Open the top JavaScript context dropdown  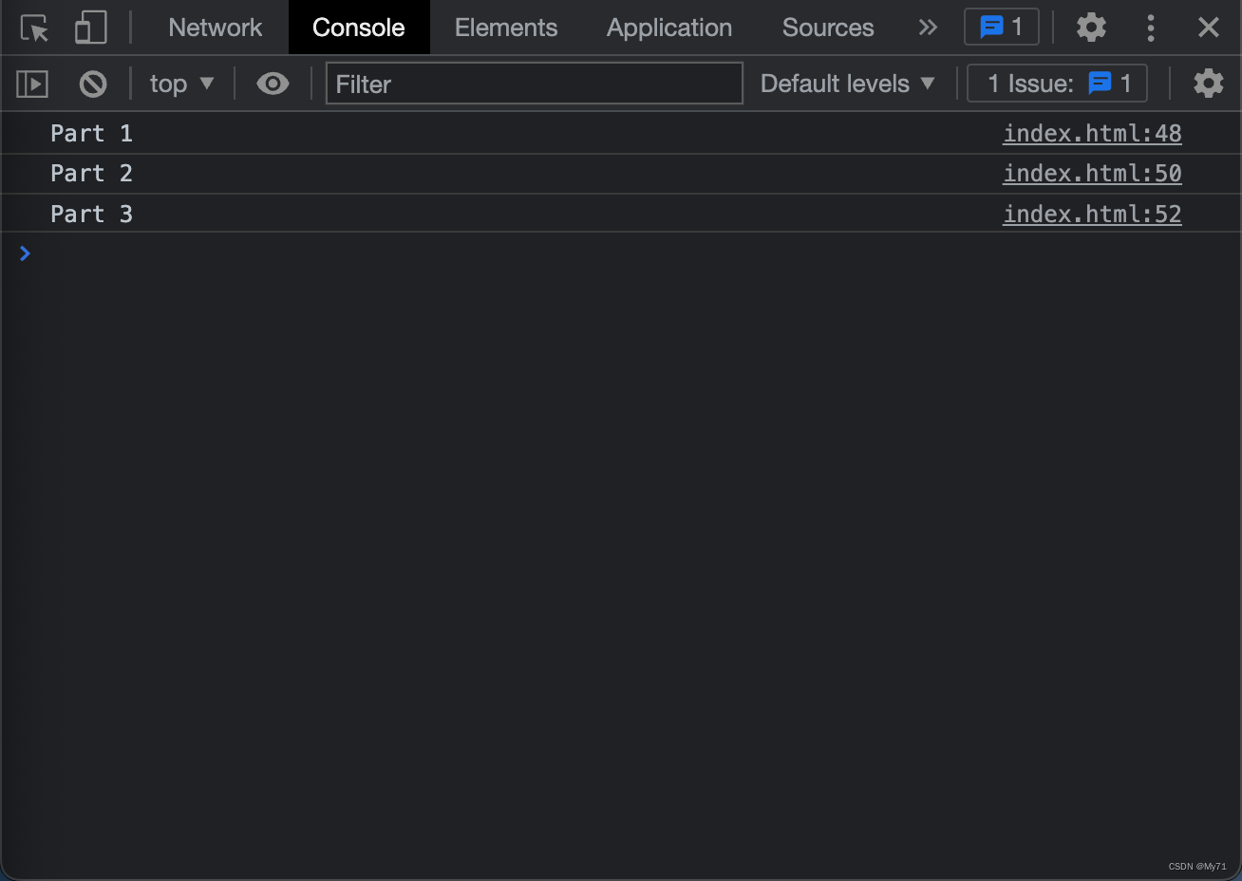click(181, 84)
